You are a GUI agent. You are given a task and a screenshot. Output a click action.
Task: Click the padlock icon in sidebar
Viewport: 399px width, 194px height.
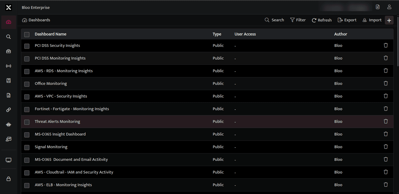point(9,179)
